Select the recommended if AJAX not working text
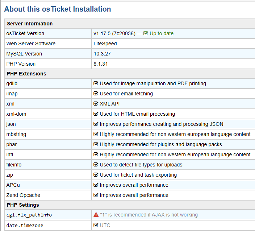The width and height of the screenshot is (255, 231). click(149, 215)
